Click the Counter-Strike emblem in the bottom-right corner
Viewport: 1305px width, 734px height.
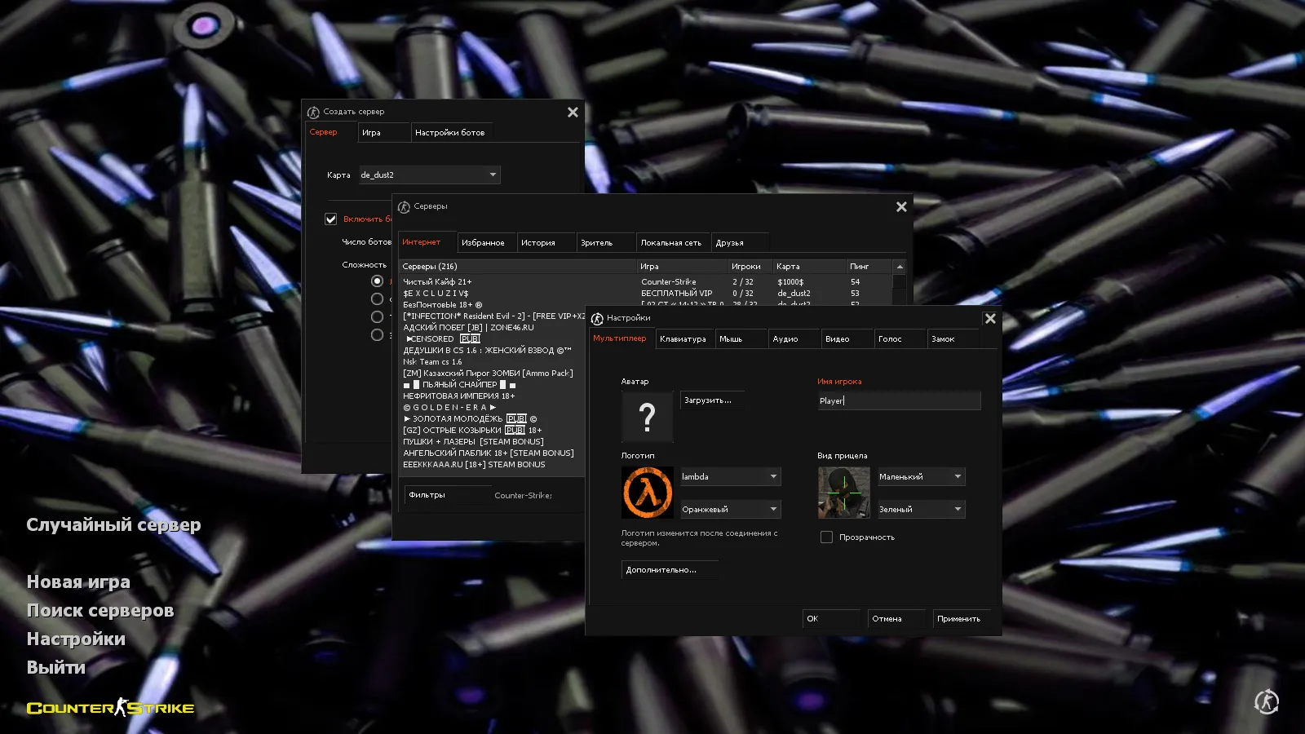tap(1267, 701)
